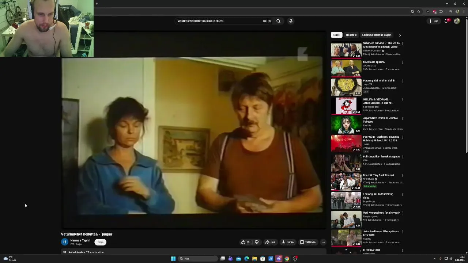Open the Harmaa Tapiiri channel name link
The image size is (468, 263).
click(x=80, y=240)
